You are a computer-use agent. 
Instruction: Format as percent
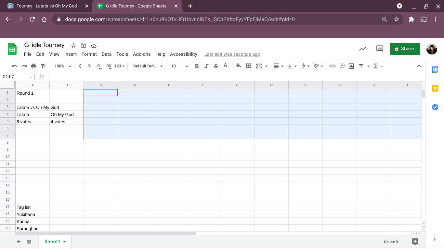point(90,66)
